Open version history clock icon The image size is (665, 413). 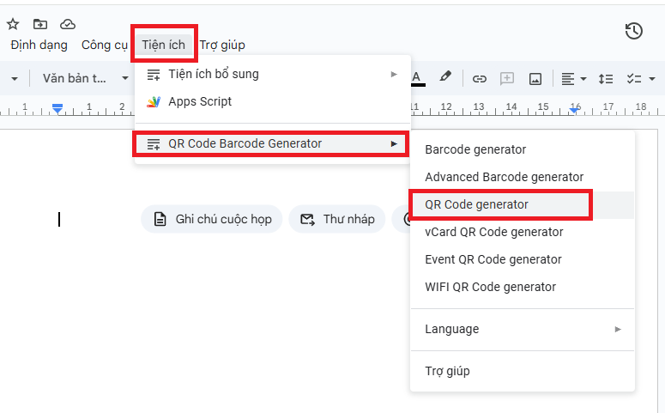(633, 32)
